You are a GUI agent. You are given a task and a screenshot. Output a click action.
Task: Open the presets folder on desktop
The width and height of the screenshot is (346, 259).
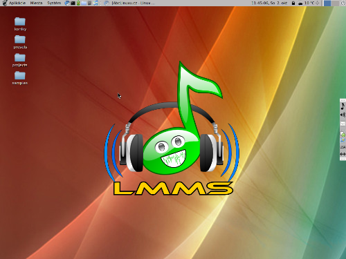[20, 42]
